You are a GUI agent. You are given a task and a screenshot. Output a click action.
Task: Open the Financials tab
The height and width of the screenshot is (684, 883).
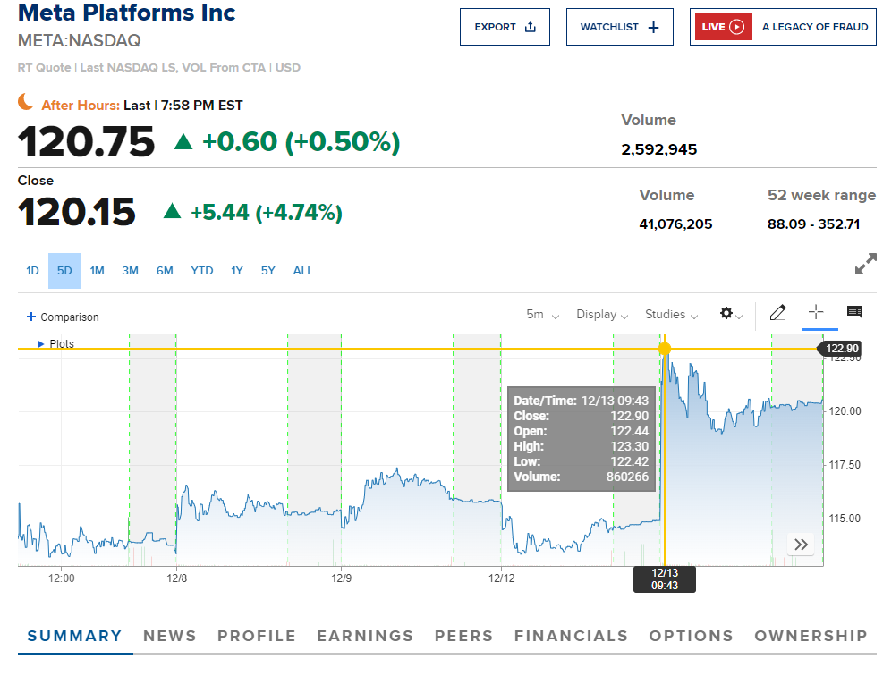(x=571, y=636)
